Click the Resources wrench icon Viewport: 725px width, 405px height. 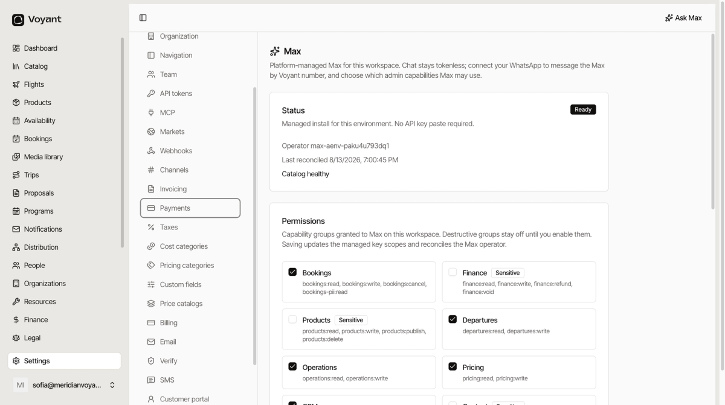pyautogui.click(x=16, y=302)
